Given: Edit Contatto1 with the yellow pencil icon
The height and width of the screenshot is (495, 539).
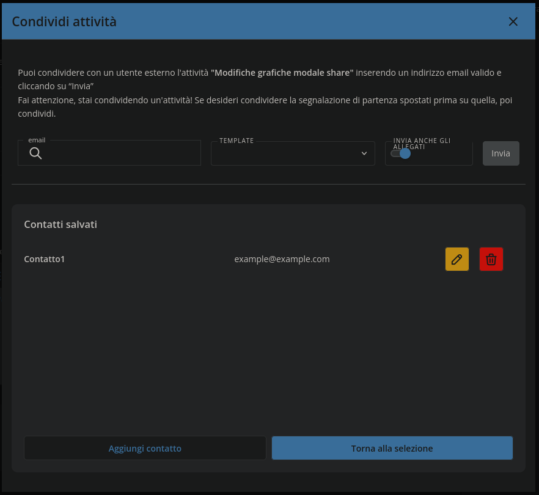Looking at the screenshot, I should click(457, 259).
